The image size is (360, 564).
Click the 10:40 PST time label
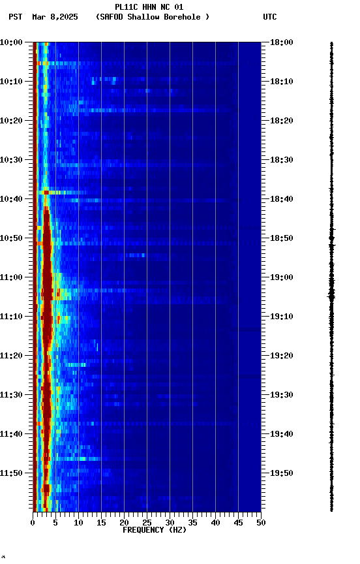[x=11, y=199]
